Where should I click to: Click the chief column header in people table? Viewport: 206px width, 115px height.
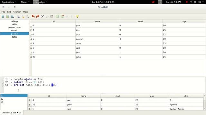click(x=141, y=21)
